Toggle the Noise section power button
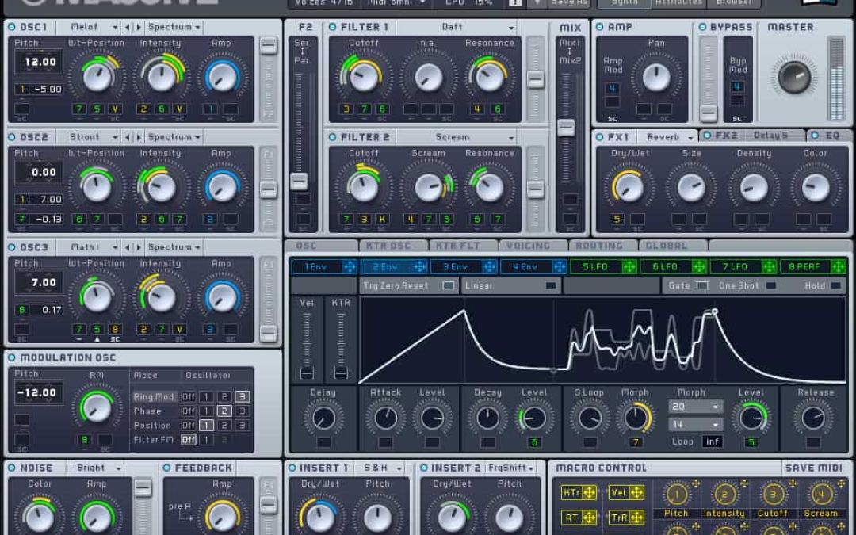 (11, 468)
